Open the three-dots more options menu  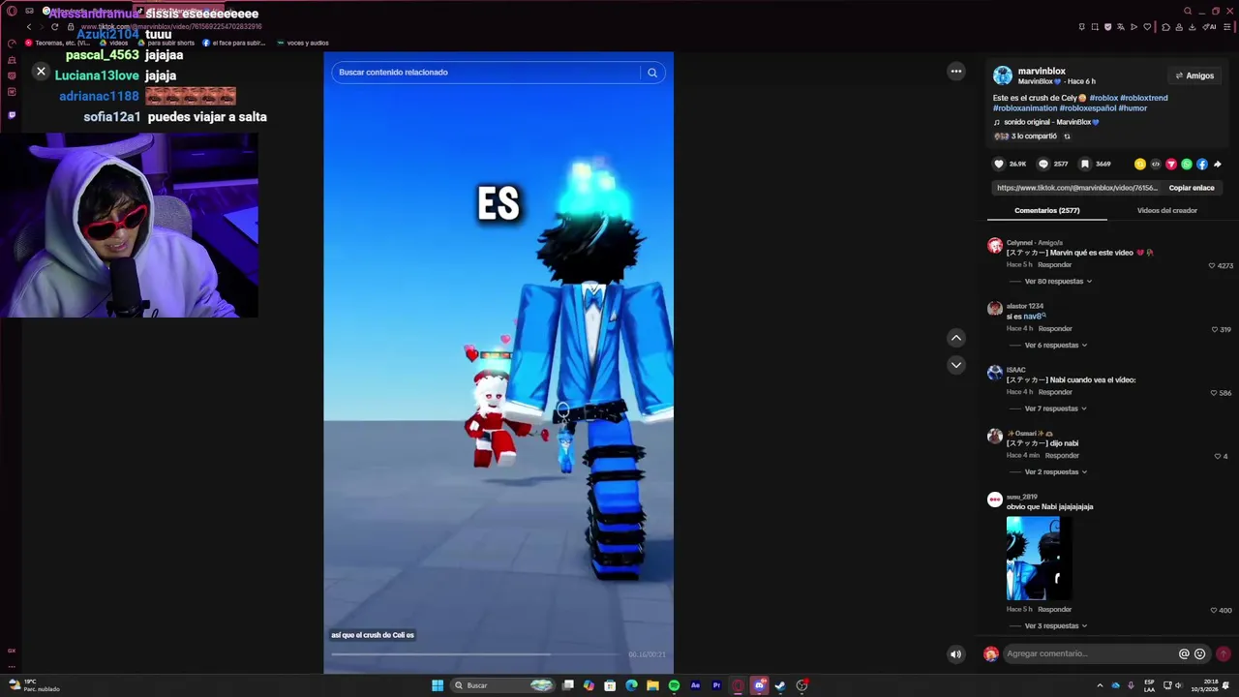pyautogui.click(x=956, y=71)
